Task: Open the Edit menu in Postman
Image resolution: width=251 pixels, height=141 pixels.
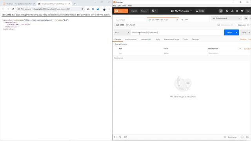Action: coord(119,5)
